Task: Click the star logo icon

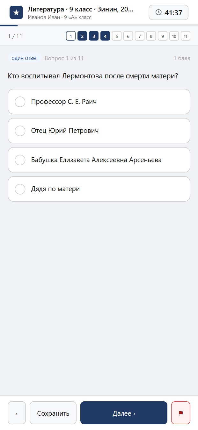Action: coord(16,12)
